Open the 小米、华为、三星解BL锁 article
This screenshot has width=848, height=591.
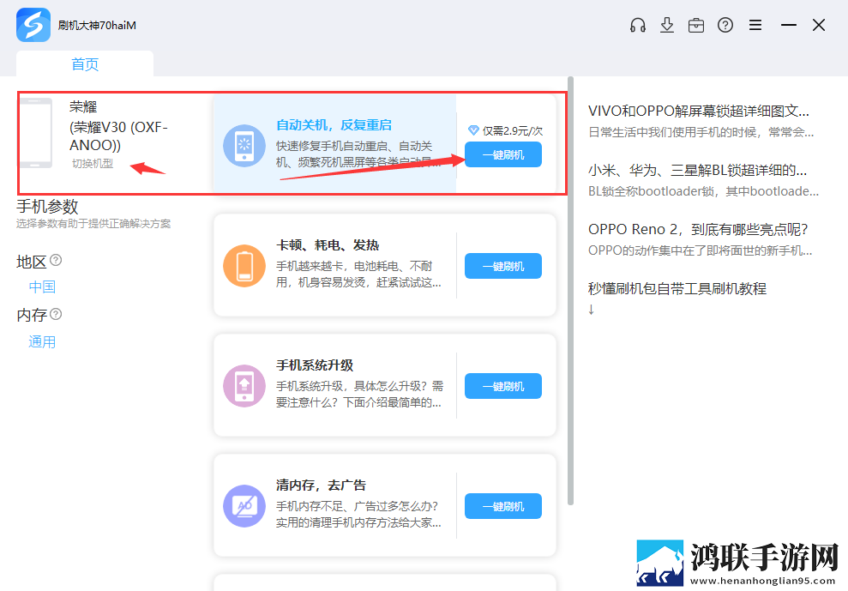click(x=698, y=171)
